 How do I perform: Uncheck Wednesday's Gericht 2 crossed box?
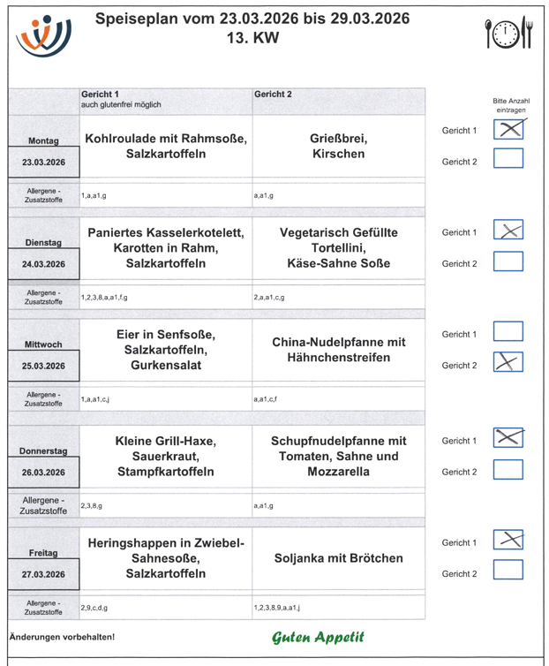click(x=508, y=361)
